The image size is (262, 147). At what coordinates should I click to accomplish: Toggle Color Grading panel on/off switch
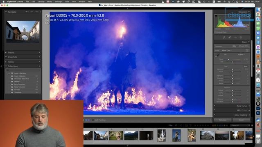coord(215,114)
